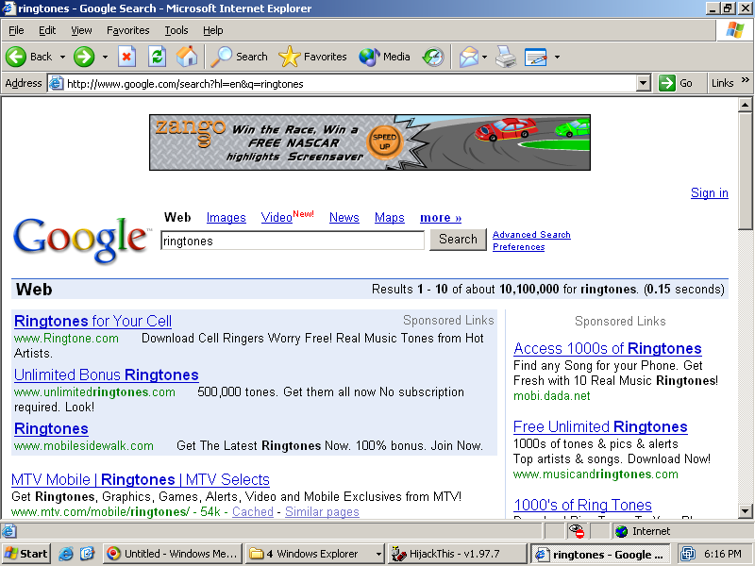755x566 pixels.
Task: Click the Links toolbar label
Action: tap(722, 83)
